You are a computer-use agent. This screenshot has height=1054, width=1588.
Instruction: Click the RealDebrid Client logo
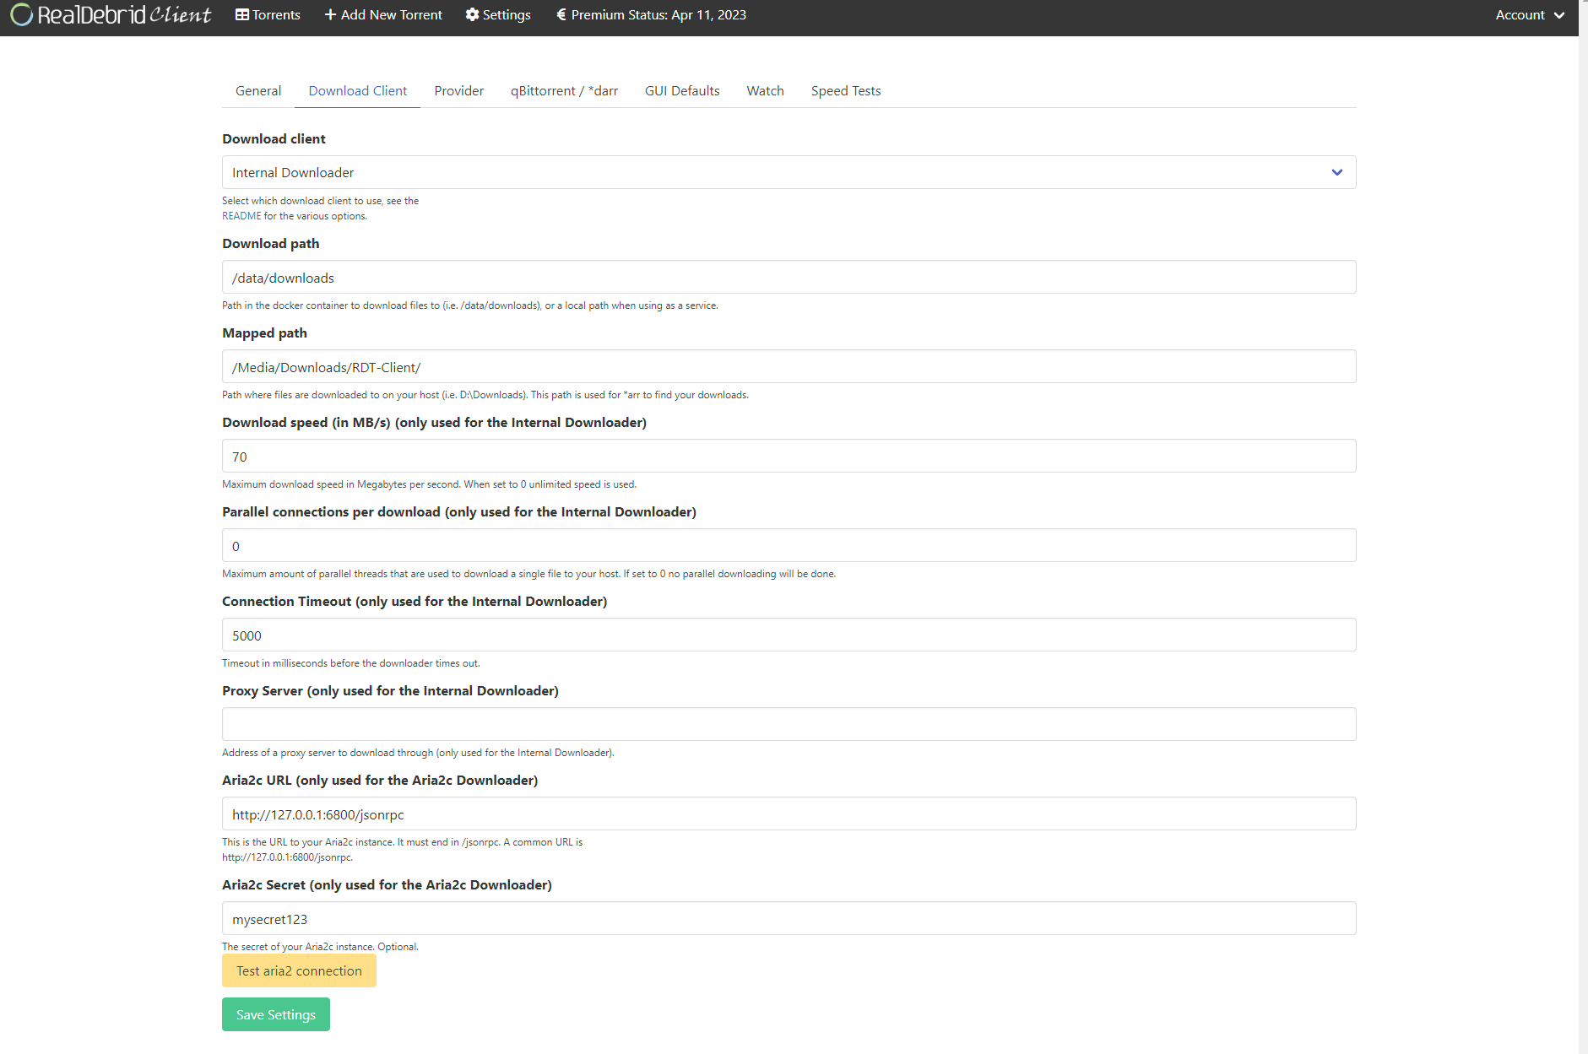pos(110,14)
